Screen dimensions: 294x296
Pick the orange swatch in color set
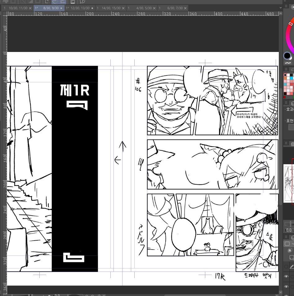click(285, 78)
